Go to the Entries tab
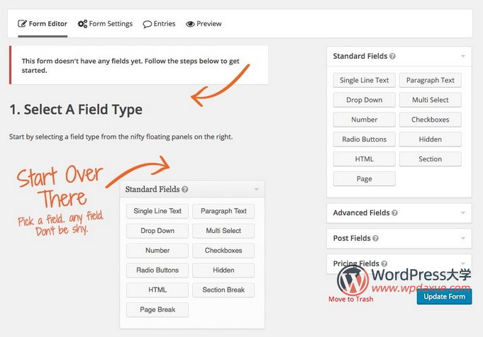Viewport: 483px width, 337px height. pos(160,23)
